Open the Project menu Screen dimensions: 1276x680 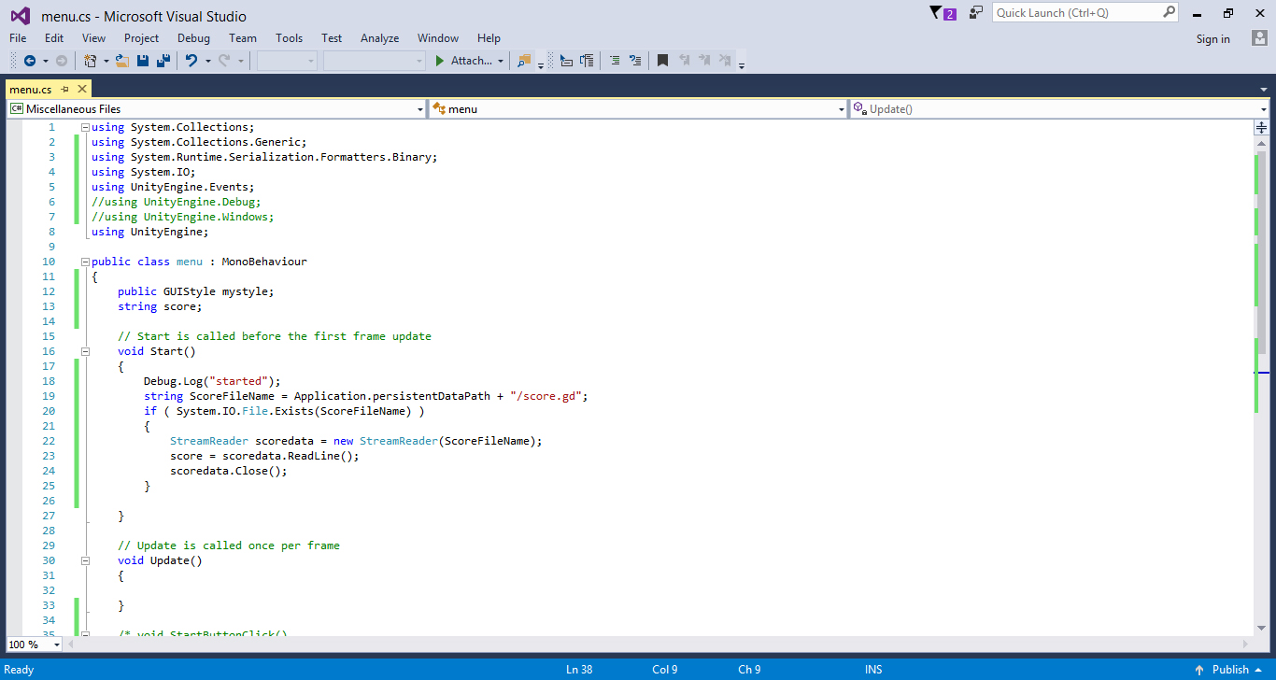point(141,38)
